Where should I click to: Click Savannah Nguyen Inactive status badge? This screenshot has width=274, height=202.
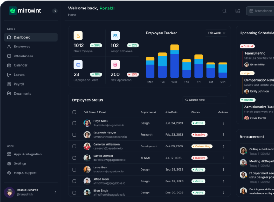pos(199,135)
